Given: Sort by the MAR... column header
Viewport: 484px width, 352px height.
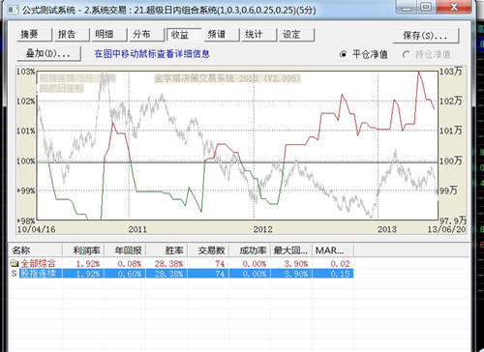Looking at the screenshot, I should pos(333,250).
